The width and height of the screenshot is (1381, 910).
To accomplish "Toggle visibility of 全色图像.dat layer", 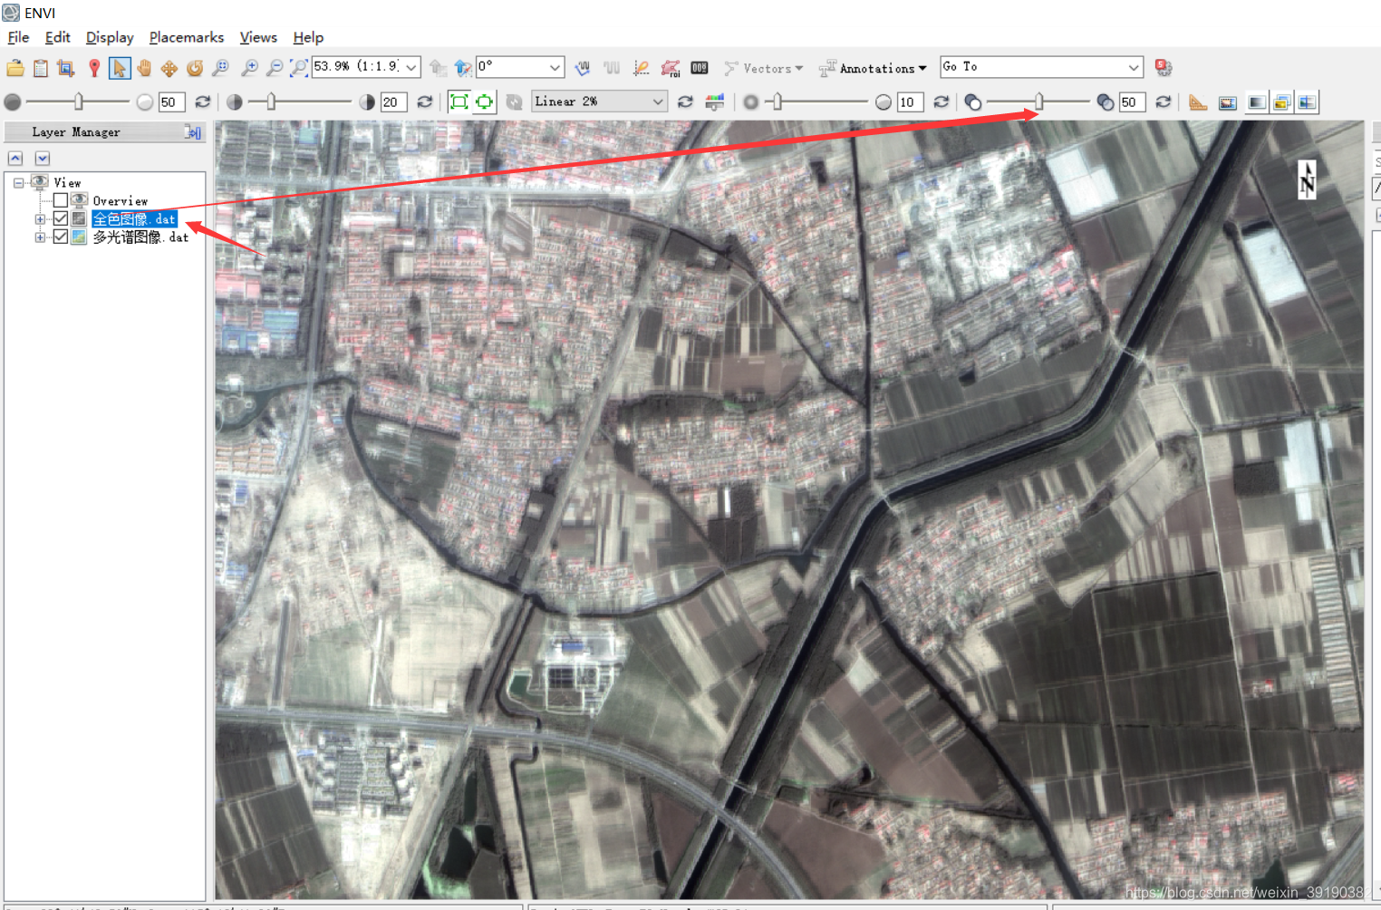I will tap(61, 218).
